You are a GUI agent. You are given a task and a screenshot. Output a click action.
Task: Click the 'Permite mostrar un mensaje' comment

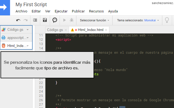pos(116,100)
